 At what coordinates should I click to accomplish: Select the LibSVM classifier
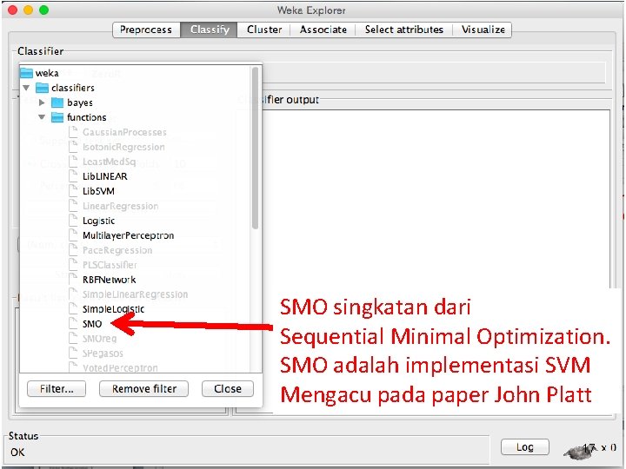(x=98, y=191)
